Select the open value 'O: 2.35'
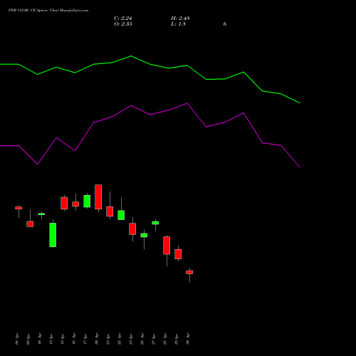The image size is (356, 356). (123, 24)
